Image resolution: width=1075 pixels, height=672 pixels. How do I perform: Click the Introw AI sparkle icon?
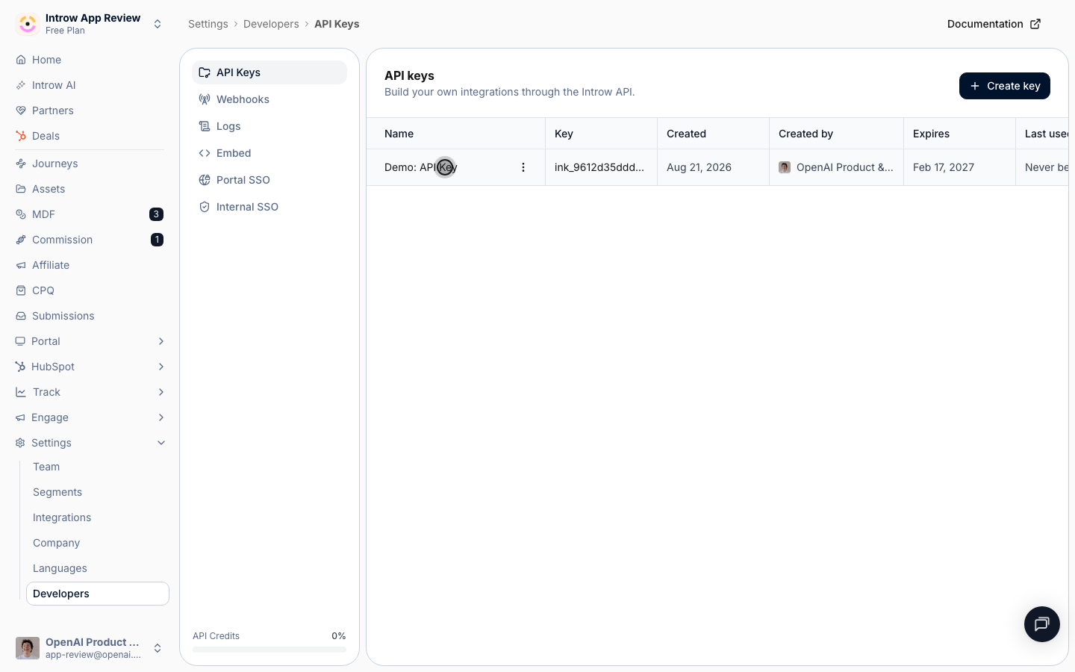tap(21, 85)
